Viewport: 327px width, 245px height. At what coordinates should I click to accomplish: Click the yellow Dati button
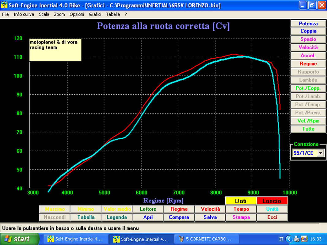[241, 201]
